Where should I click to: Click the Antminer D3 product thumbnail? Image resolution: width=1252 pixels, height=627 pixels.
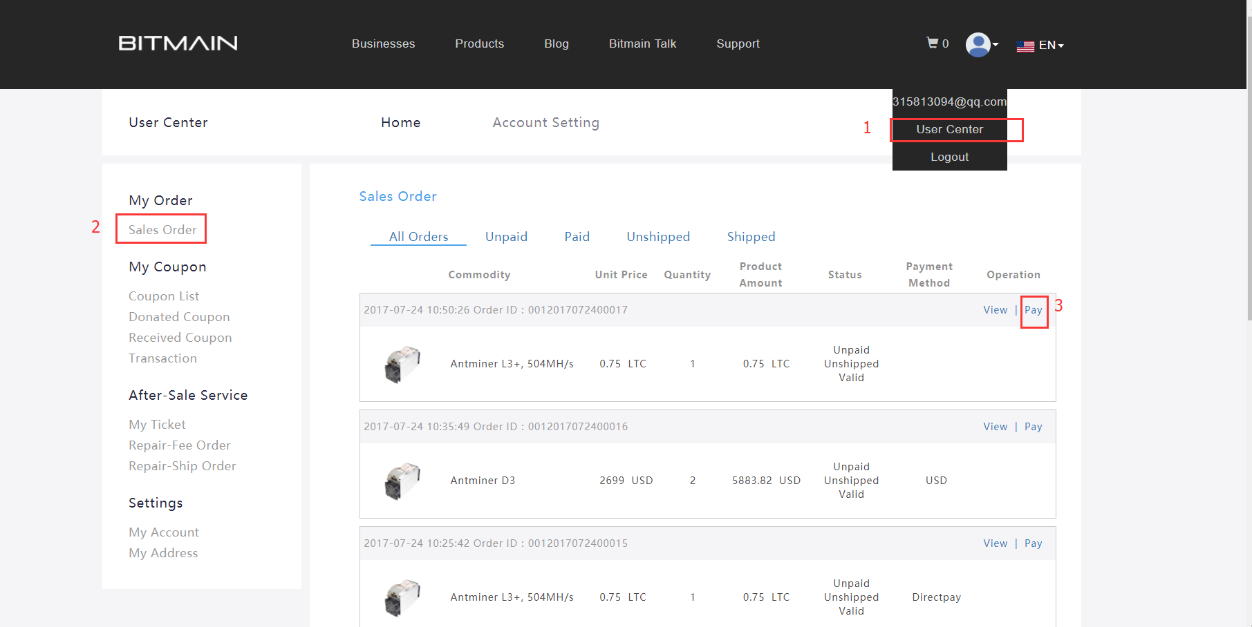[402, 481]
